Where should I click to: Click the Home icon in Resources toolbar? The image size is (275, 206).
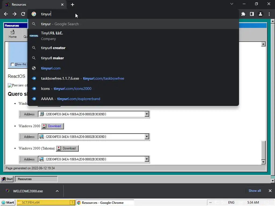click(x=12, y=34)
